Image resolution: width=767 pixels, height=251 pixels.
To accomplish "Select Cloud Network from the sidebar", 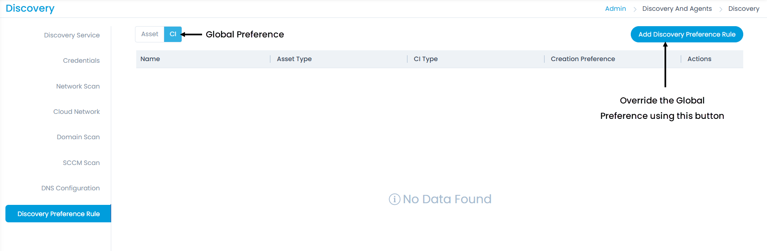I will 76,112.
